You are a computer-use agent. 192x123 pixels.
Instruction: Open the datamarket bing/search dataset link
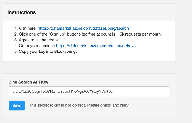click(x=83, y=28)
